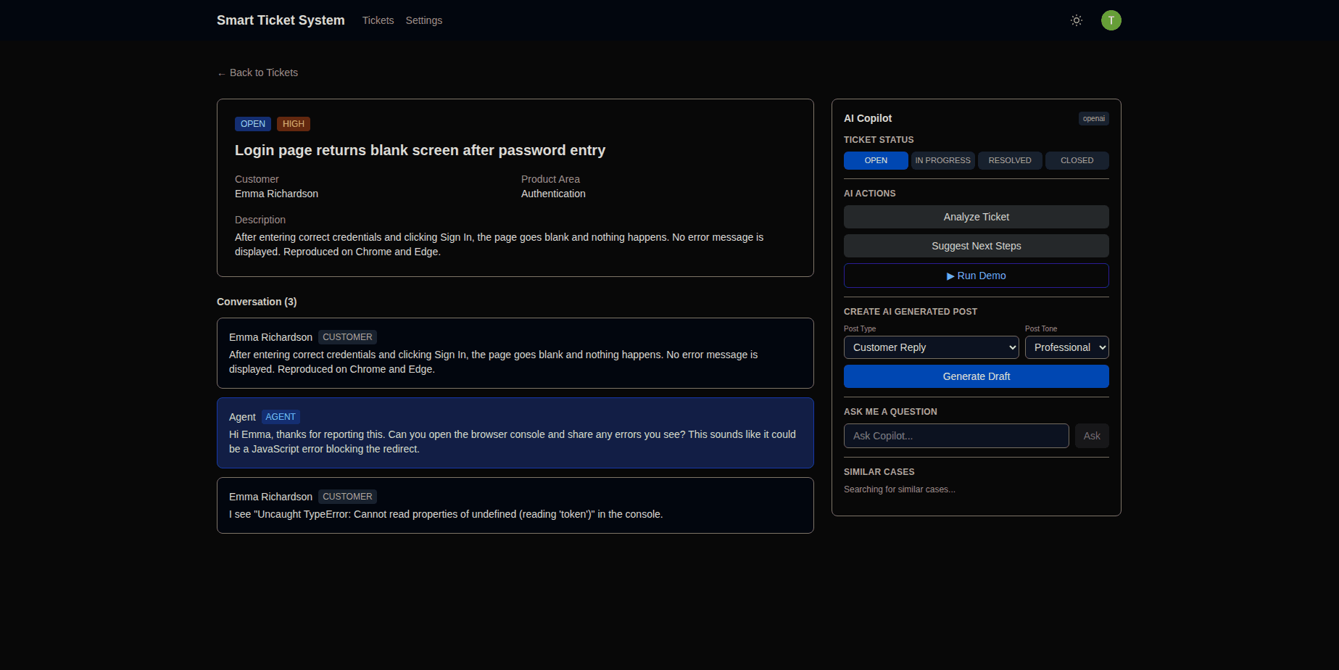Click the Analyze Ticket button
This screenshot has height=670, width=1339.
tap(977, 217)
